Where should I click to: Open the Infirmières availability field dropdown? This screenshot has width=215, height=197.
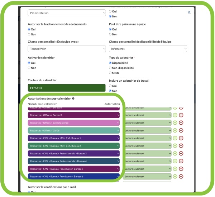pos(148,49)
